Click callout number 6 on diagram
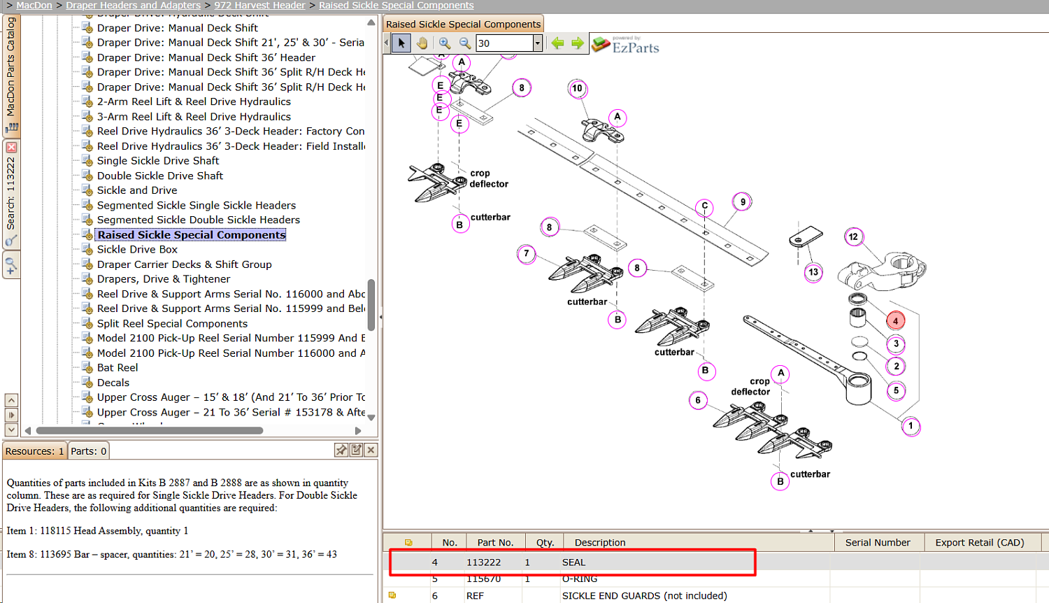Image resolution: width=1049 pixels, height=603 pixels. (698, 401)
